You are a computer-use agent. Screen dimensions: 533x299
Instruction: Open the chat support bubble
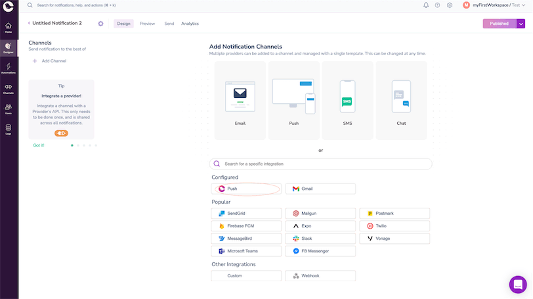coord(518,285)
